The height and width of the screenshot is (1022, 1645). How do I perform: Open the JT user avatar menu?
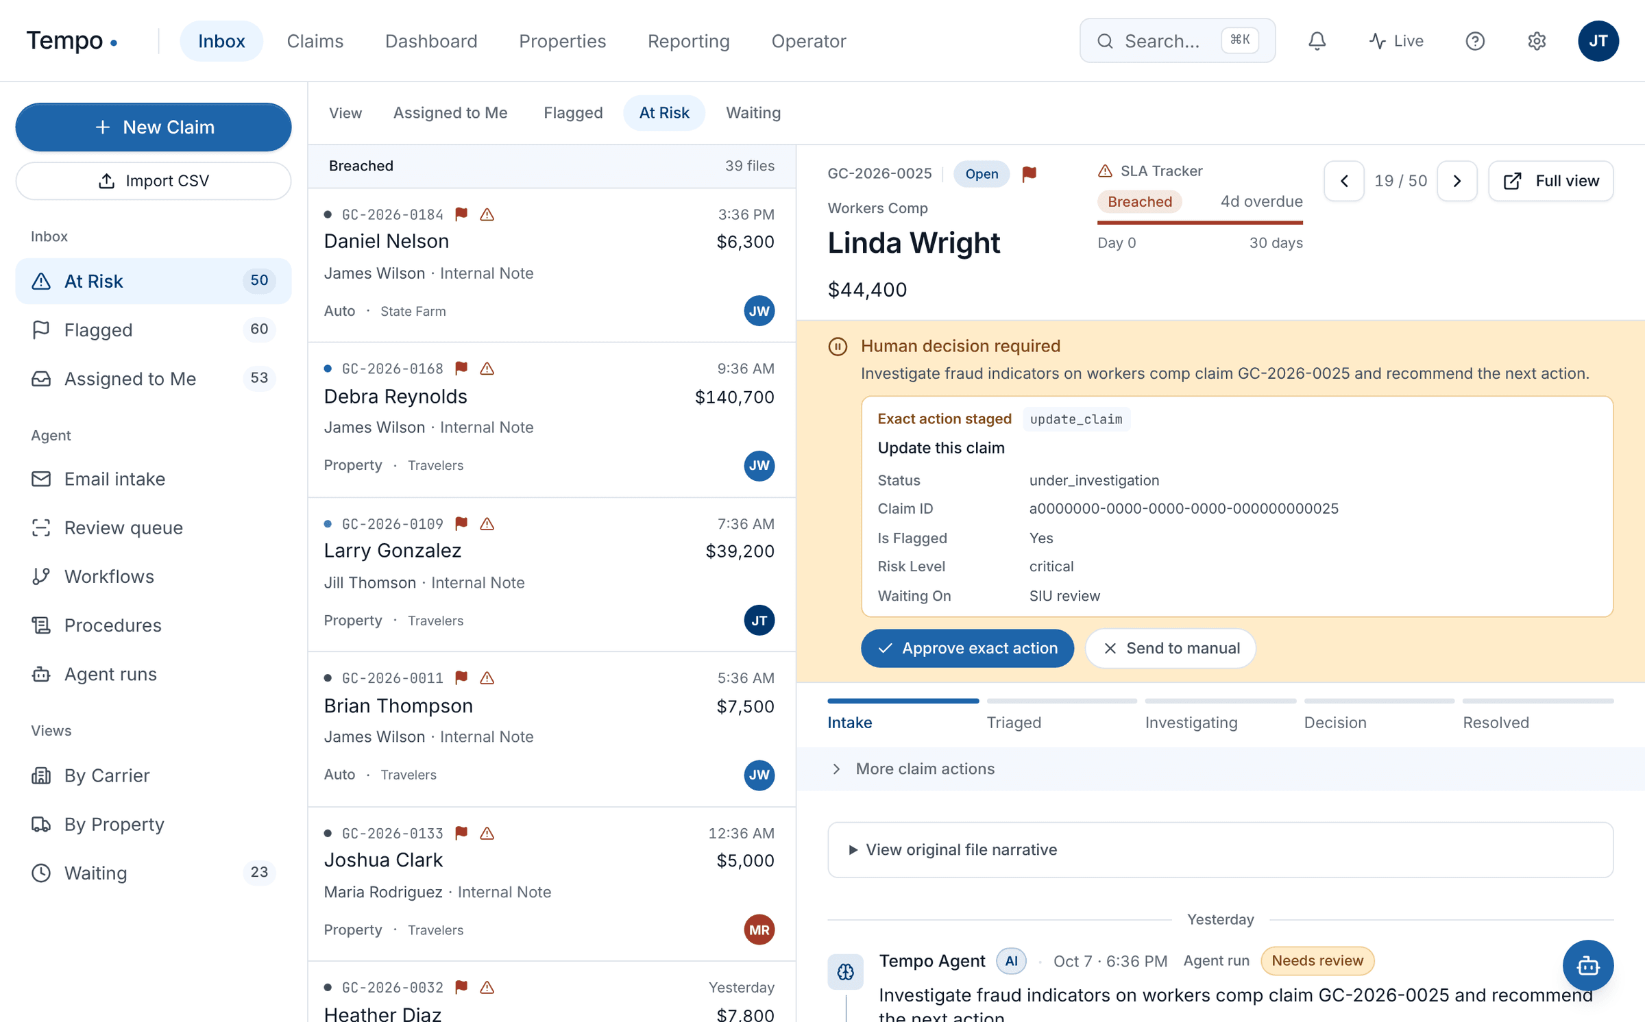pos(1598,41)
